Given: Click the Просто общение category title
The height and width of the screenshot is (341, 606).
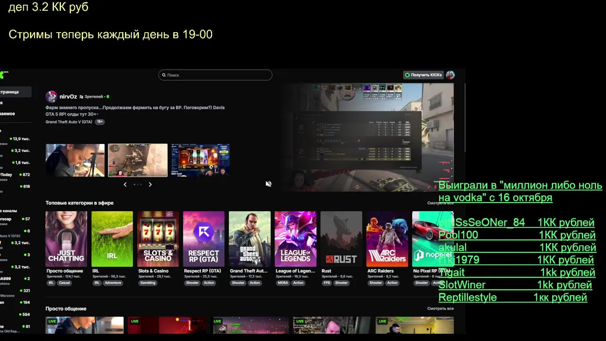Looking at the screenshot, I should tap(64, 271).
